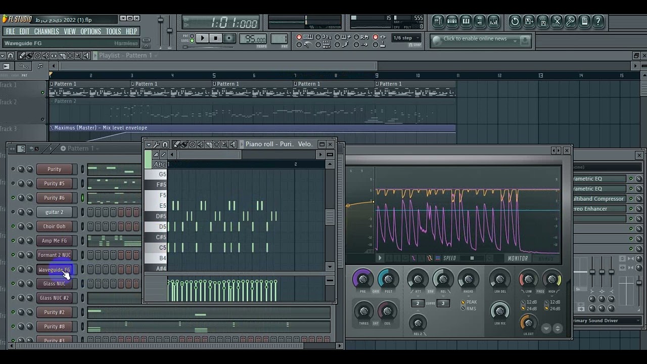647x364 pixels.
Task: Open the step sequencer view icon
Action: [452, 21]
